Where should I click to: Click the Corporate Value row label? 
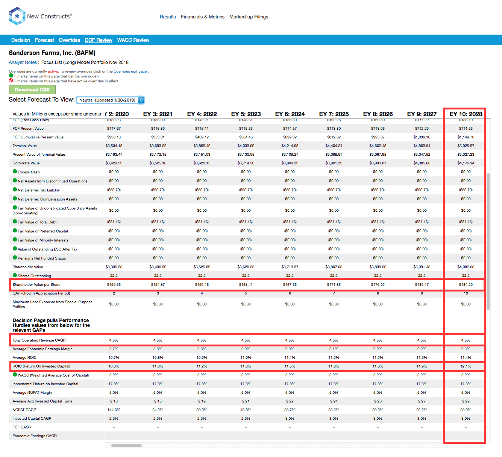(x=26, y=163)
